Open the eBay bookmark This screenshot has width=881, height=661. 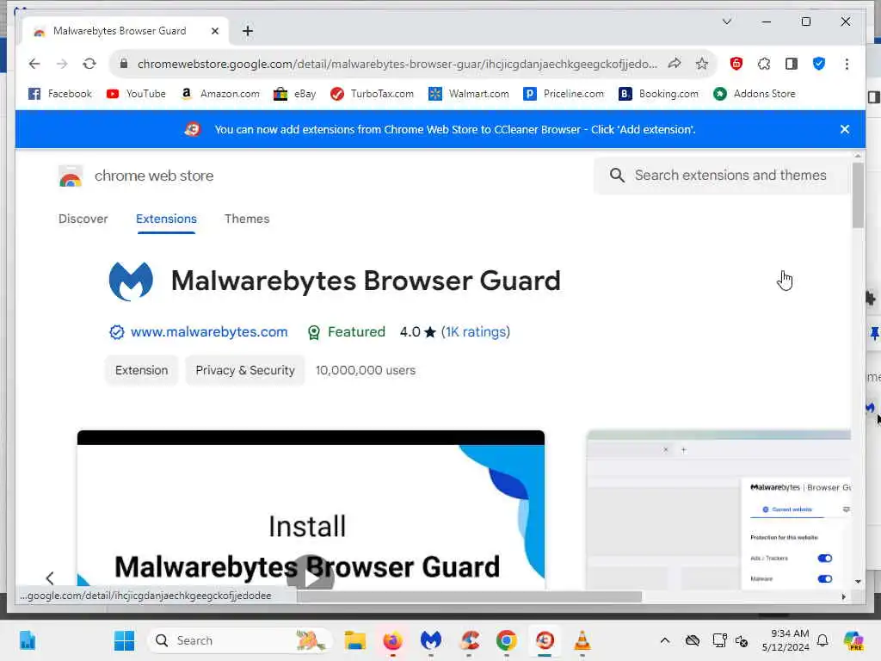(294, 94)
